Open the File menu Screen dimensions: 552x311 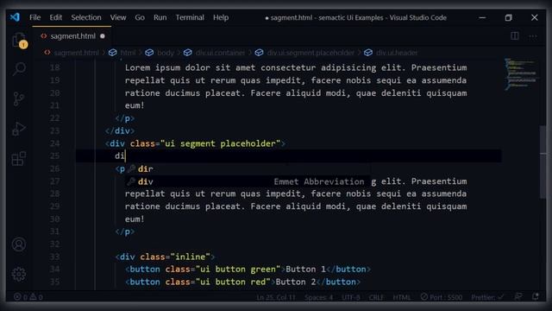[x=34, y=17]
